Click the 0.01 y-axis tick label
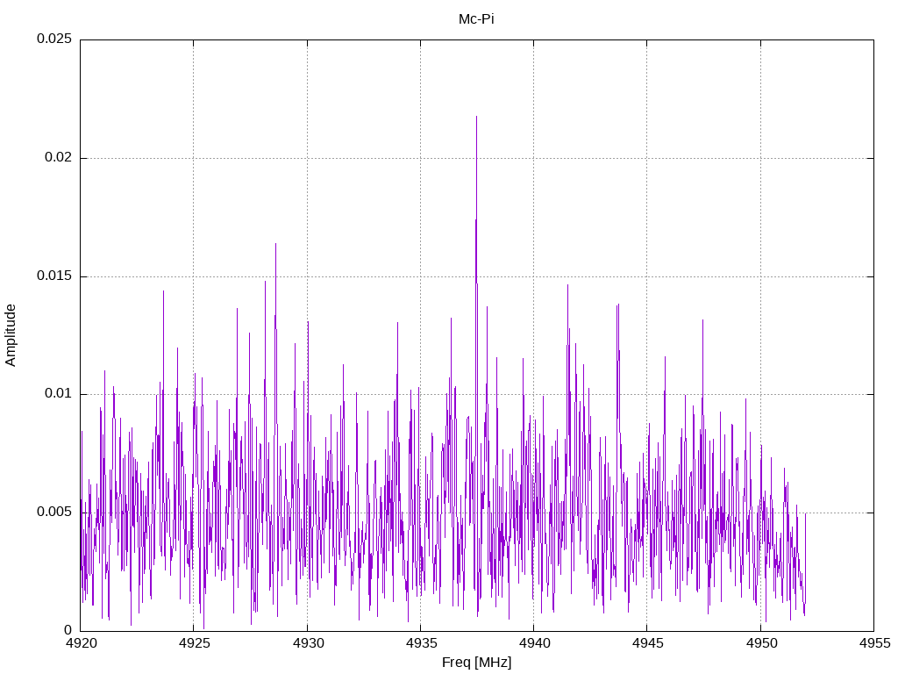898x674 pixels. click(x=57, y=394)
